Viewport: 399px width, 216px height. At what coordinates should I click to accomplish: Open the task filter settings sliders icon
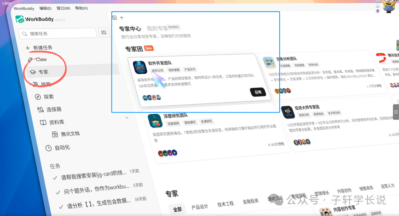click(104, 32)
